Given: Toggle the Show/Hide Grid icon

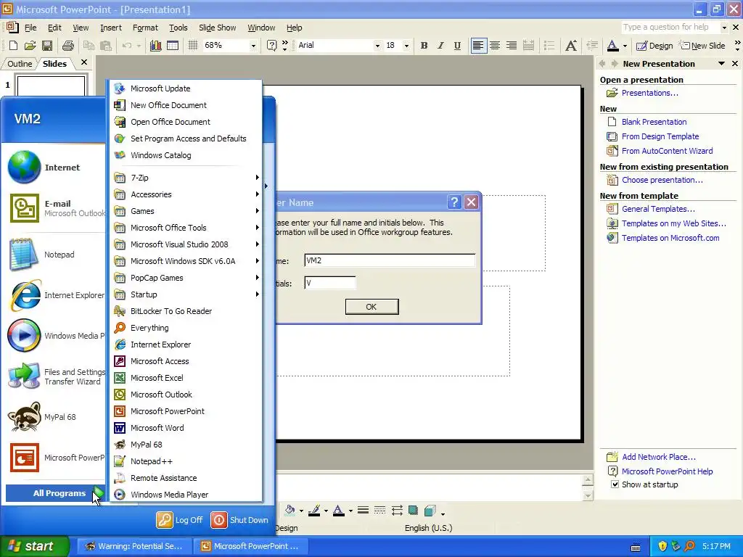Looking at the screenshot, I should [x=192, y=46].
